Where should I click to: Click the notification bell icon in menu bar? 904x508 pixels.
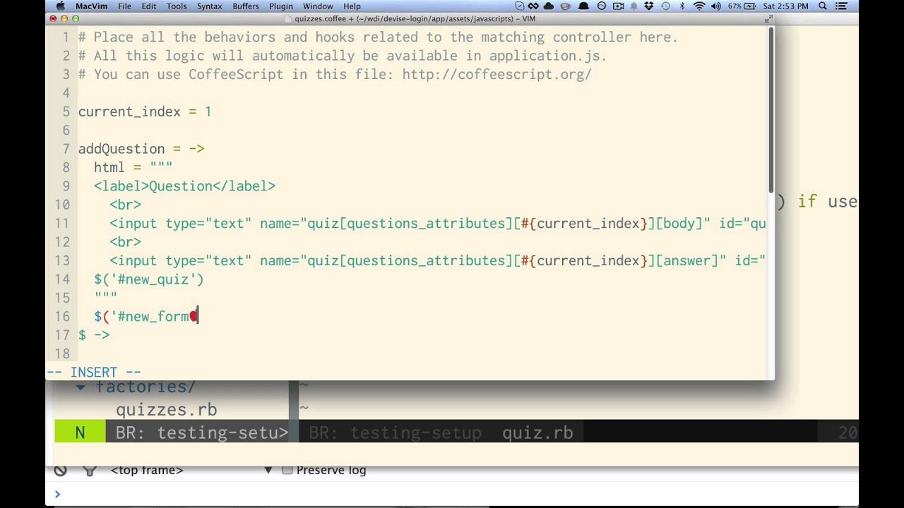634,6
